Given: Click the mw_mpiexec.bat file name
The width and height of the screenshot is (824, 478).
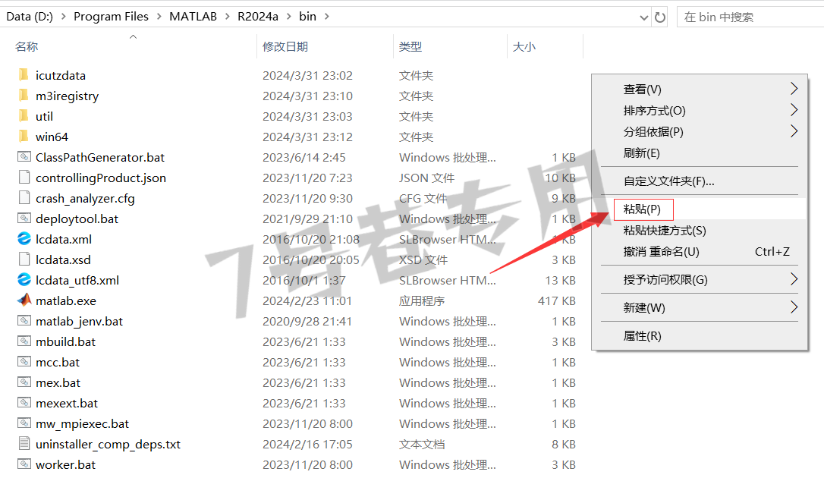Looking at the screenshot, I should coord(82,424).
